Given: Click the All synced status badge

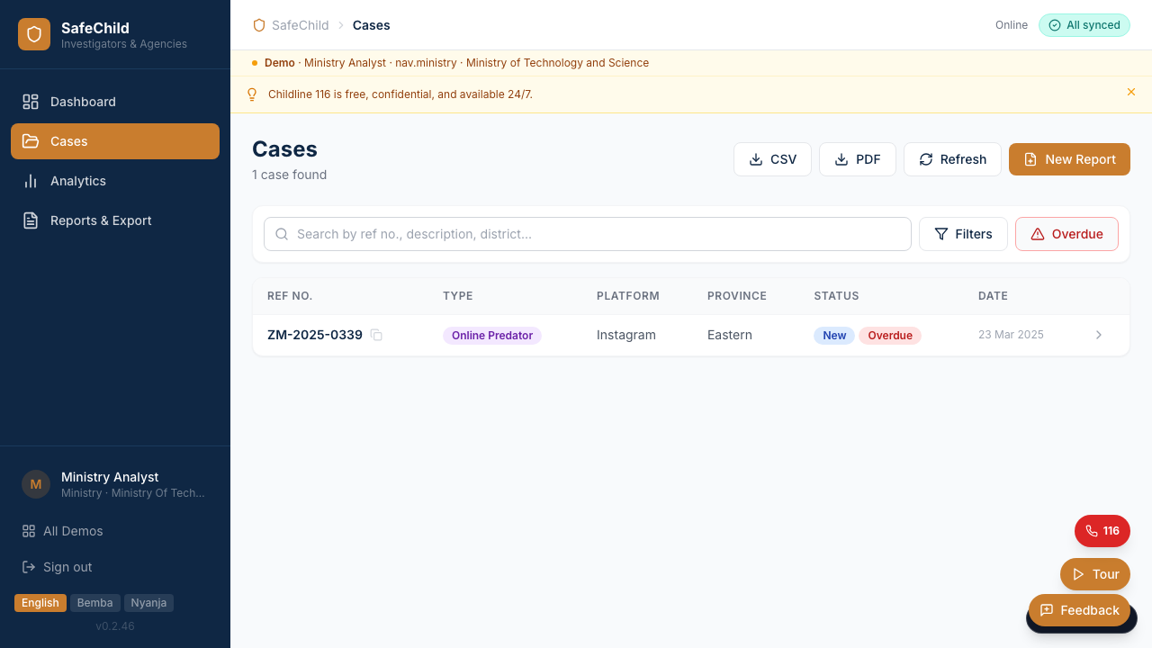Looking at the screenshot, I should (x=1084, y=25).
